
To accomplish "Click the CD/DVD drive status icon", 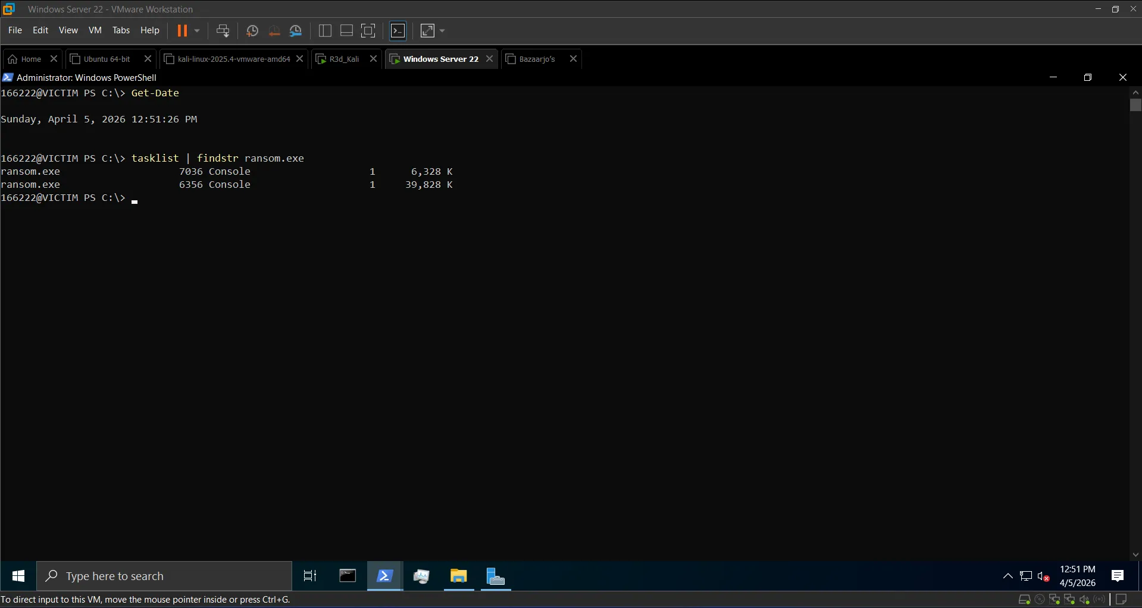I will pyautogui.click(x=1040, y=600).
